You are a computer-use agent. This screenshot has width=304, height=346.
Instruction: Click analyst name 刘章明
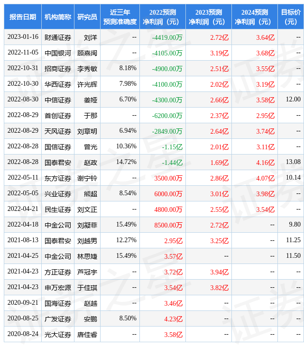[x=87, y=131]
